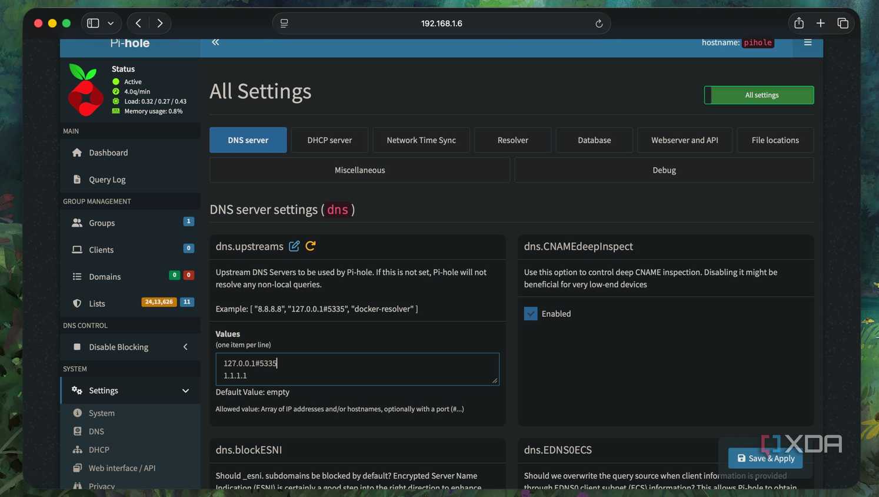This screenshot has width=879, height=497.
Task: Select the DNS server tab
Action: pos(248,140)
